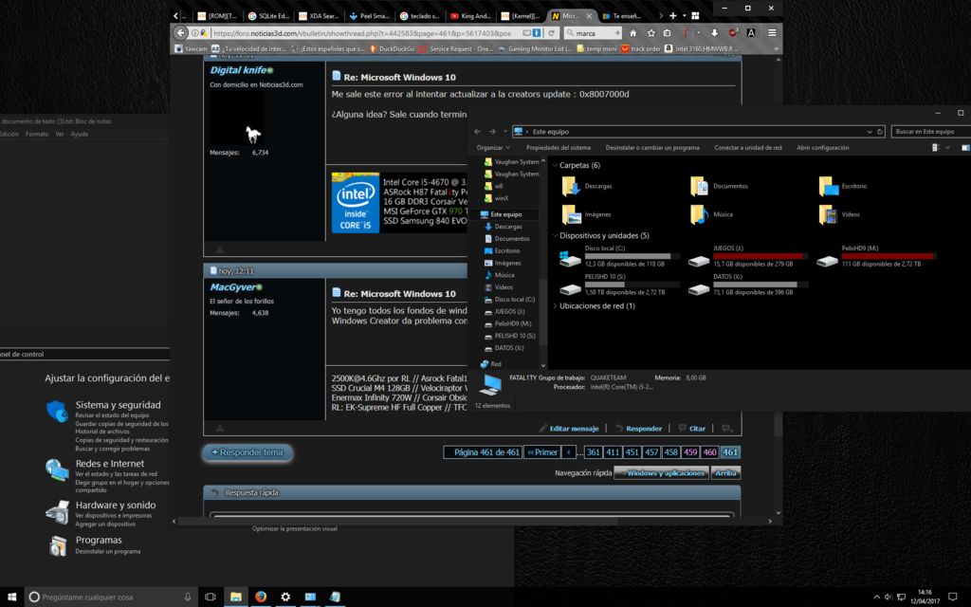Expand the Ubicaciones de red group
The height and width of the screenshot is (607, 971).
(x=555, y=306)
